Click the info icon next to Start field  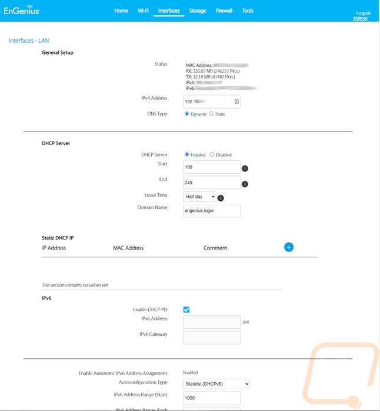tap(245, 169)
